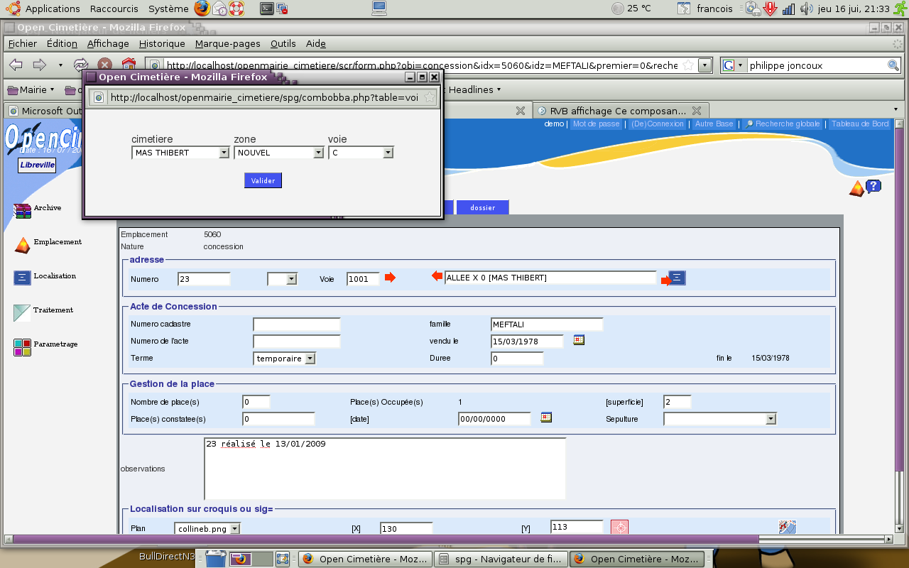The width and height of the screenshot is (909, 568).
Task: Open the zone dropdown showing NOUVEL
Action: pyautogui.click(x=279, y=153)
